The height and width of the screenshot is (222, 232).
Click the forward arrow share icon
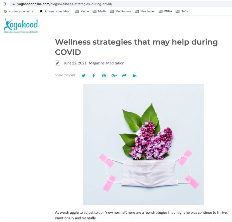[x=124, y=75]
